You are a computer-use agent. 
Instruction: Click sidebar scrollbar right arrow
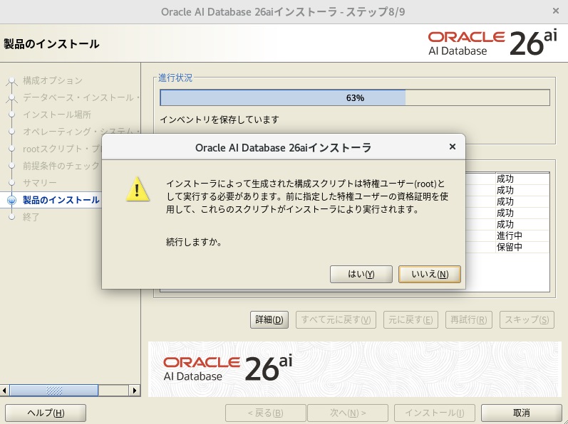click(x=135, y=391)
